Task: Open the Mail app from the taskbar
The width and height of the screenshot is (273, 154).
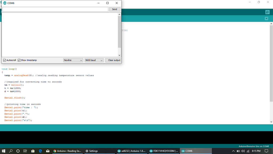Action: pos(47,151)
